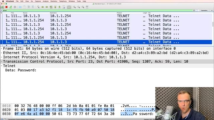Image resolution: width=214 pixels, height=120 pixels.
Task: Expand Internet Protocol Version 4 section
Action: [x=1, y=57]
